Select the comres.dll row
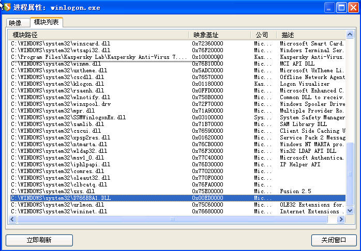 tap(178, 171)
